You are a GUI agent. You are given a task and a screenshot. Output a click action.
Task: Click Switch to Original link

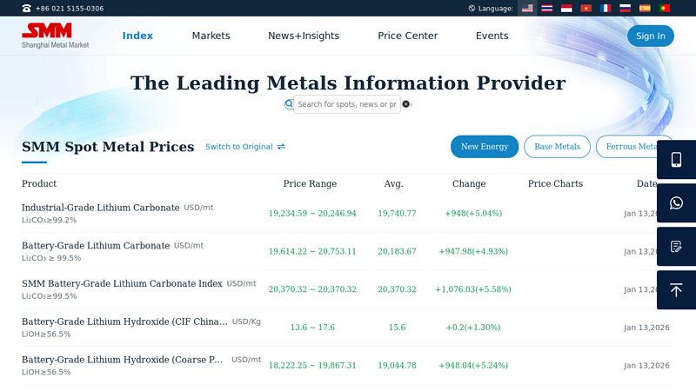[x=238, y=147]
